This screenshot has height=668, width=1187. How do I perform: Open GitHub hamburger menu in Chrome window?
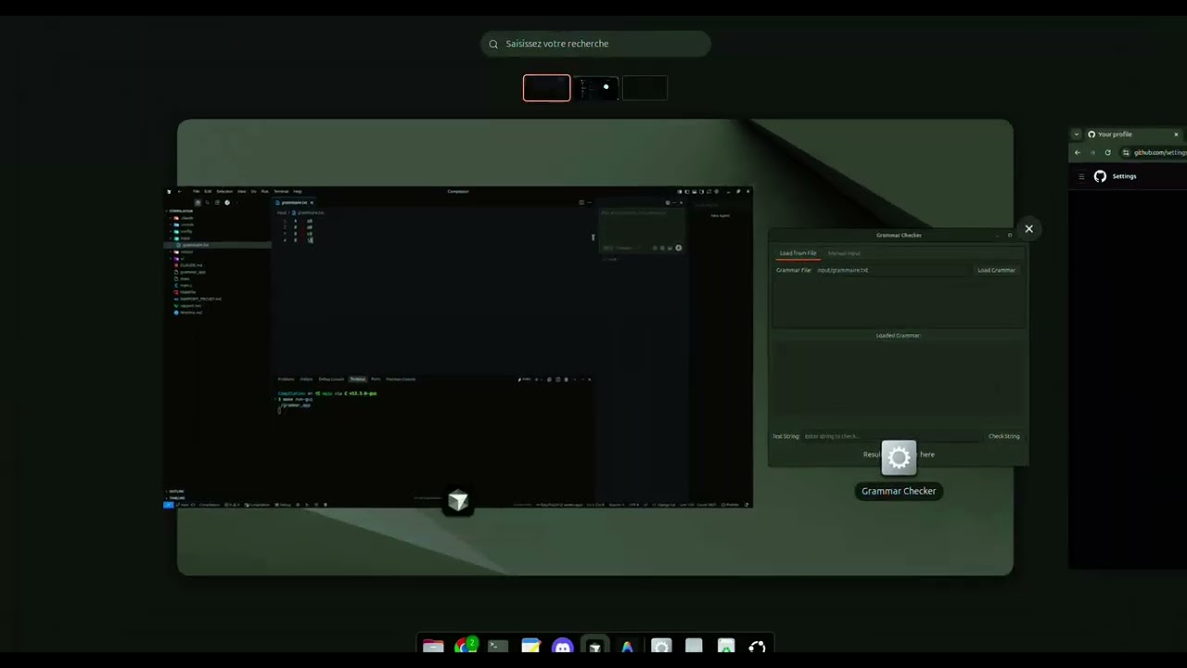tap(1080, 176)
